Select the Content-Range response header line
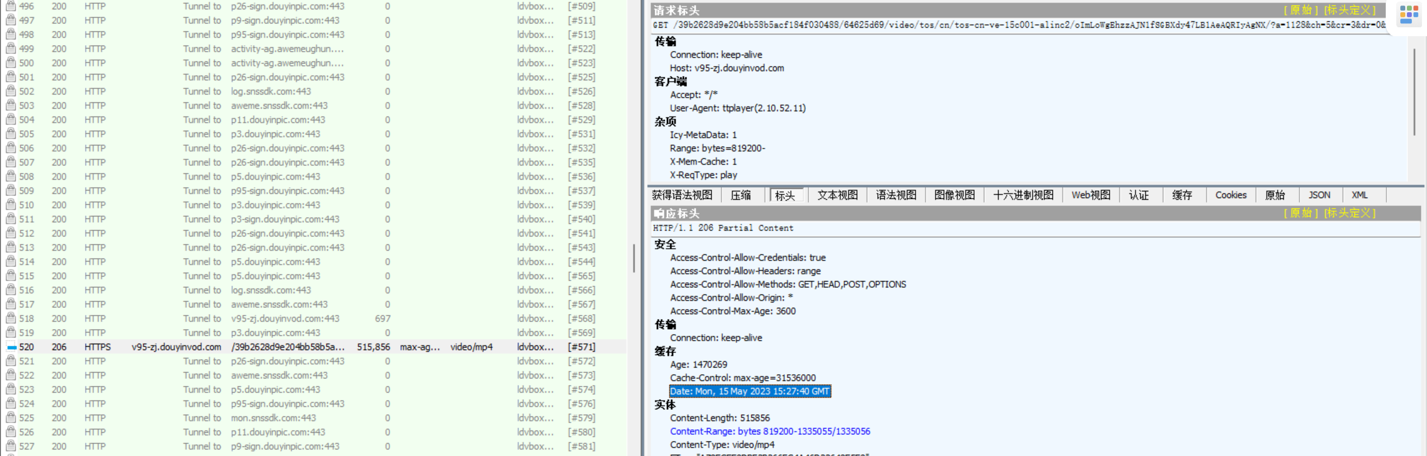1427x456 pixels. pyautogui.click(x=770, y=432)
